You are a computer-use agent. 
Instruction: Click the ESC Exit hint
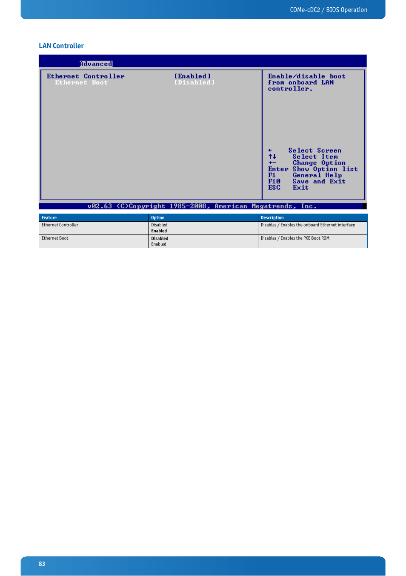[288, 188]
